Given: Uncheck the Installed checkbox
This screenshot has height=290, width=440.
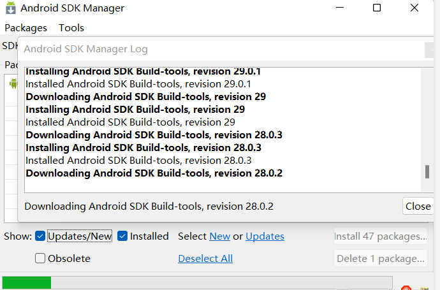Looking at the screenshot, I should pos(122,236).
